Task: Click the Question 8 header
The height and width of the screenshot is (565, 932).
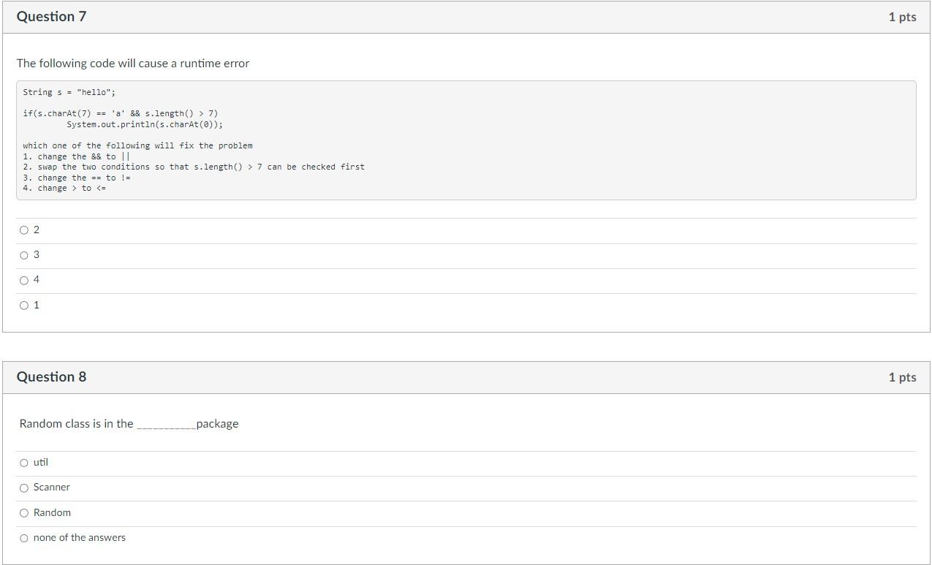Action: click(x=51, y=376)
